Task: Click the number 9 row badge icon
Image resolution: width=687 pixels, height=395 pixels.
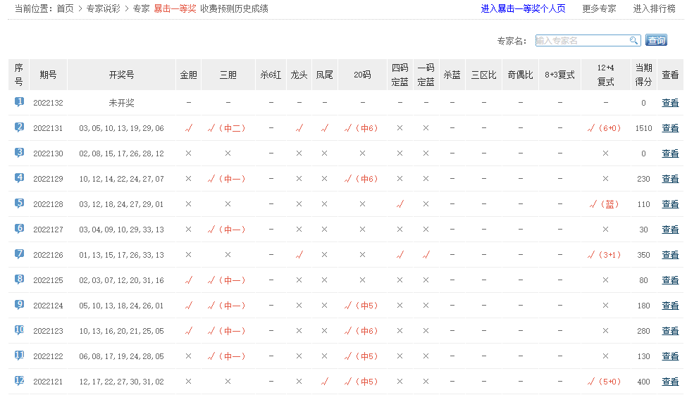Action: point(19,305)
